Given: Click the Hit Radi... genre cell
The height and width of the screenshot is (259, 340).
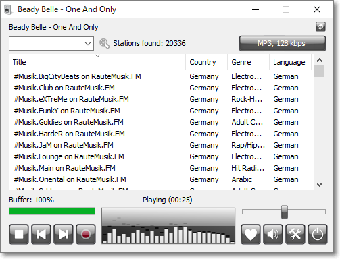Looking at the screenshot, I should click(248, 168).
